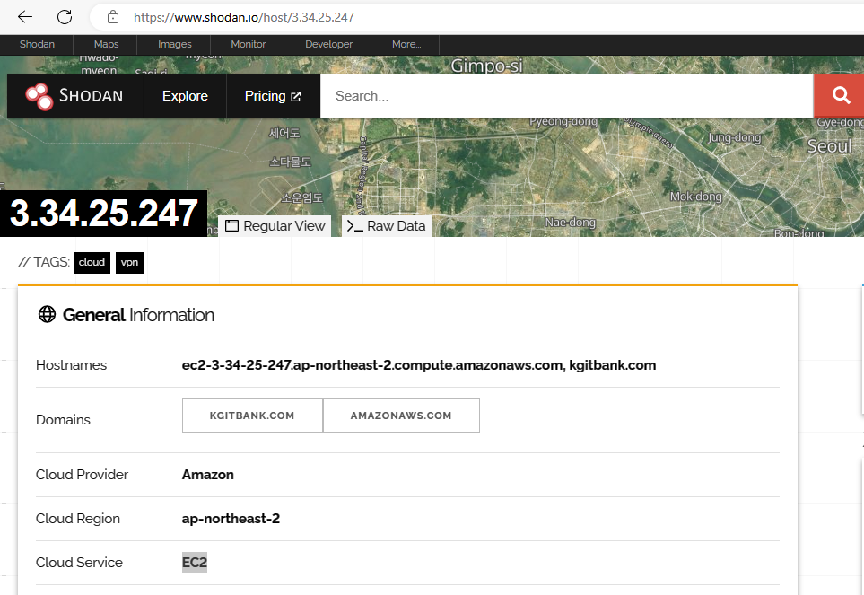Open the Pricing link

(x=273, y=96)
